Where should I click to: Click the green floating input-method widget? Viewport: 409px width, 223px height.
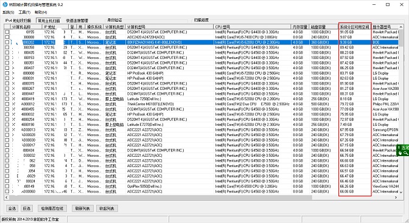click(x=403, y=150)
